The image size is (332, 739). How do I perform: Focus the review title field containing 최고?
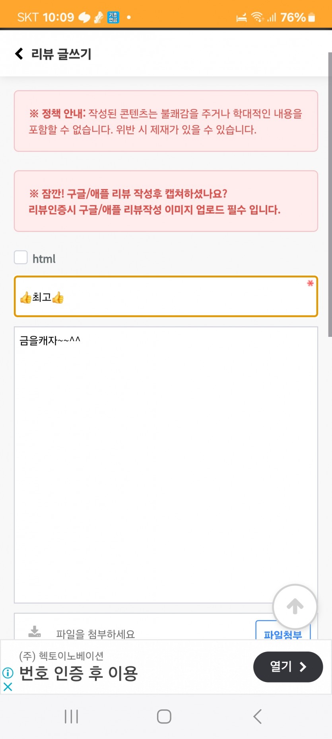tap(166, 296)
